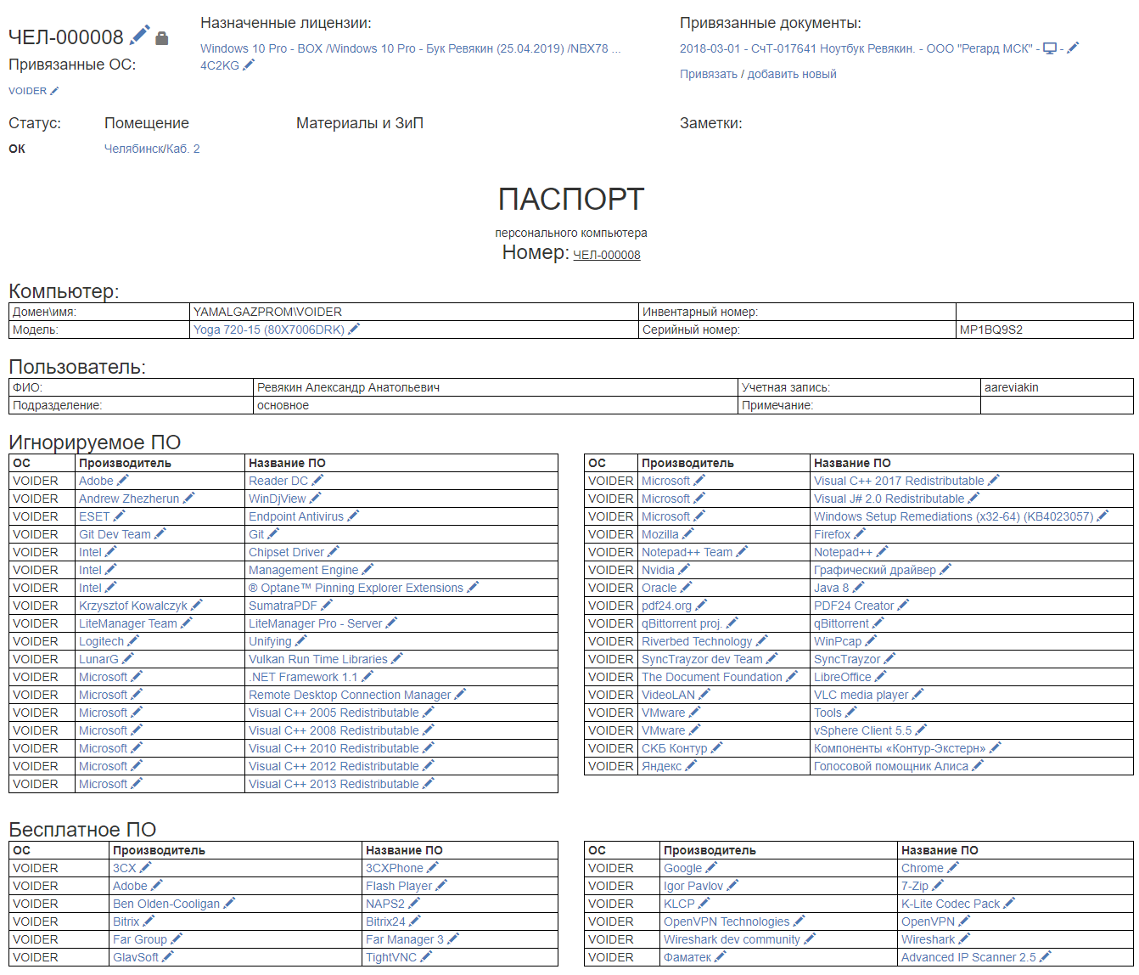
Task: Open the K-Lite Codec Pack link
Action: [951, 904]
